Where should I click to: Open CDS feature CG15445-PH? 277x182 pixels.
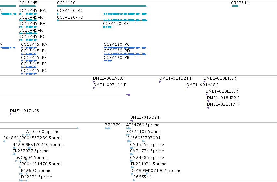click(29, 54)
